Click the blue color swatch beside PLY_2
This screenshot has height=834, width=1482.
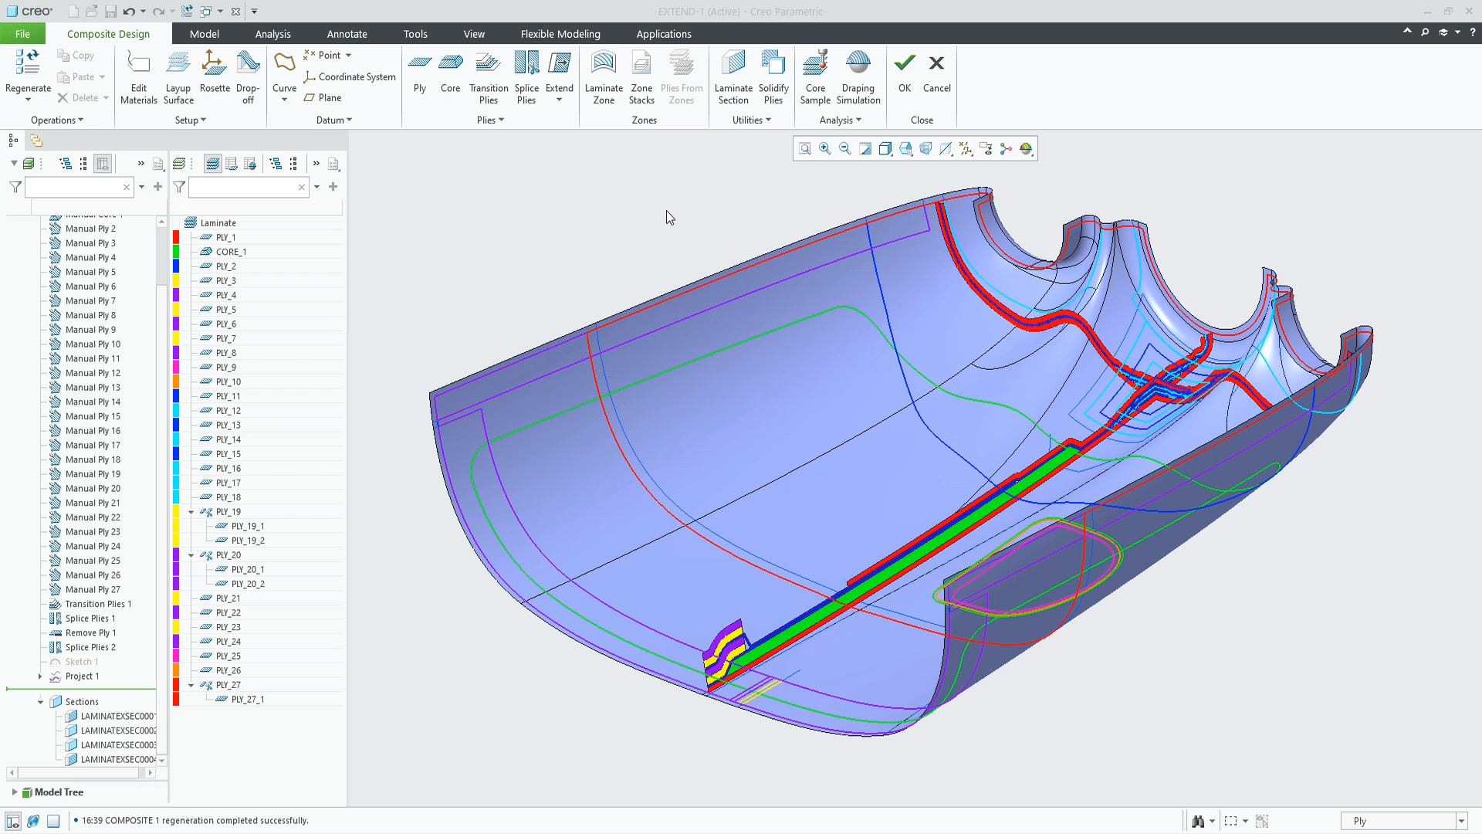(x=176, y=266)
